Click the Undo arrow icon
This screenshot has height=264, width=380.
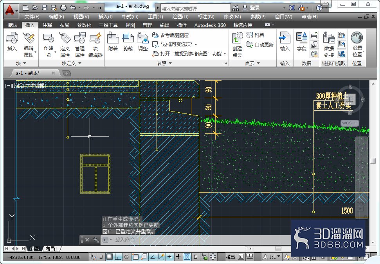point(73,8)
